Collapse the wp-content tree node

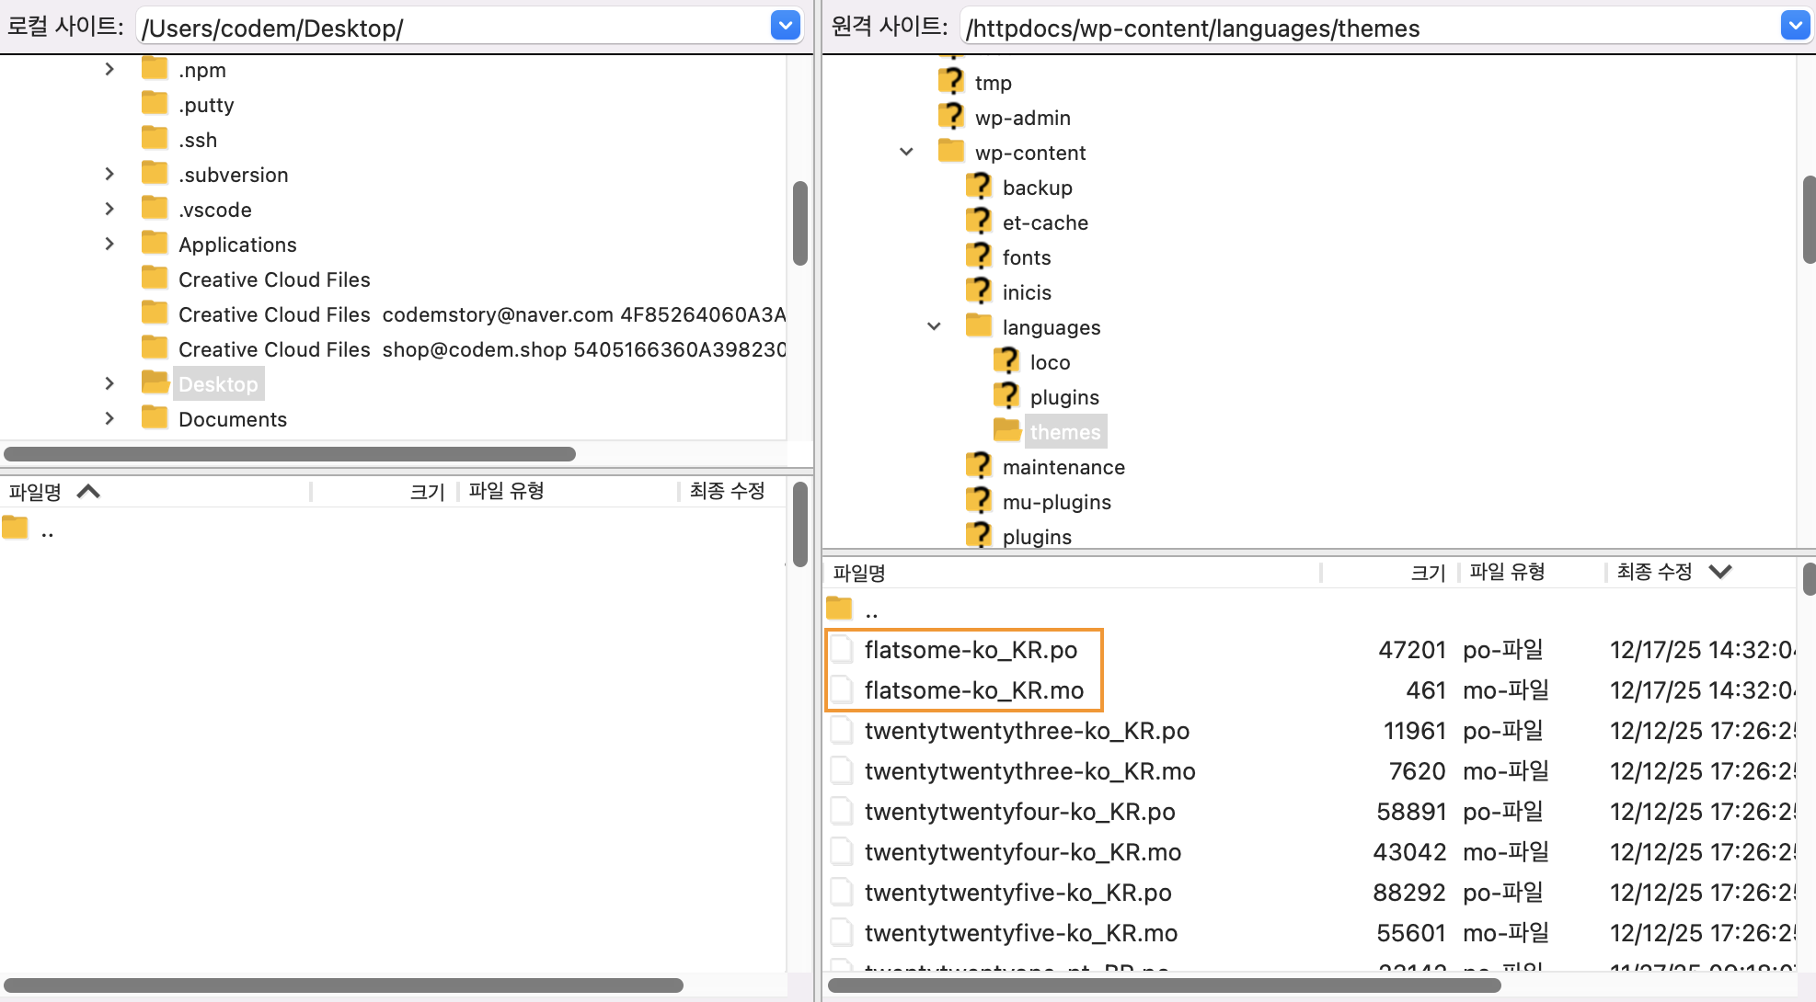click(x=906, y=152)
